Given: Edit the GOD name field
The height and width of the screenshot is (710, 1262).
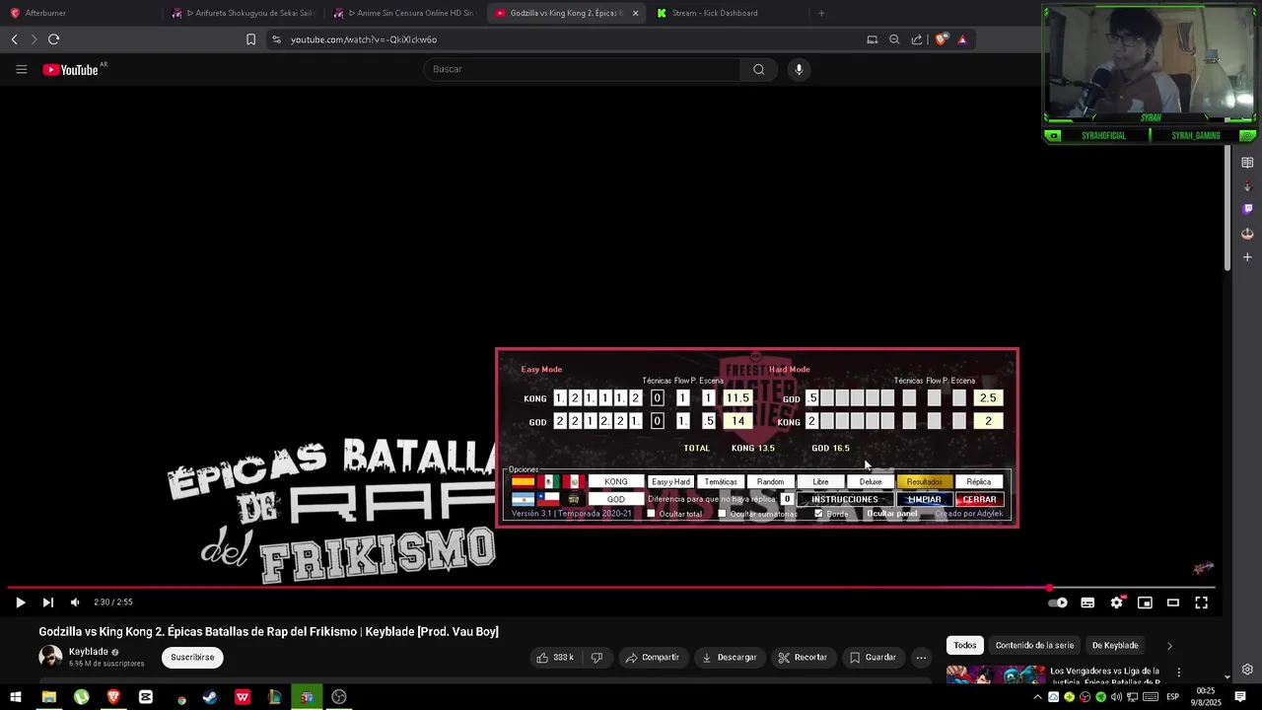Looking at the screenshot, I should [616, 499].
